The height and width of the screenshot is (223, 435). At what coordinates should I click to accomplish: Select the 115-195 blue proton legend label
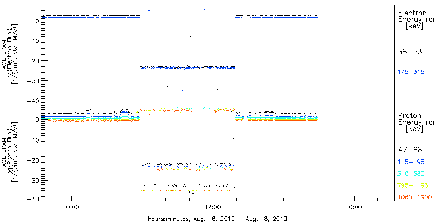pos(411,162)
